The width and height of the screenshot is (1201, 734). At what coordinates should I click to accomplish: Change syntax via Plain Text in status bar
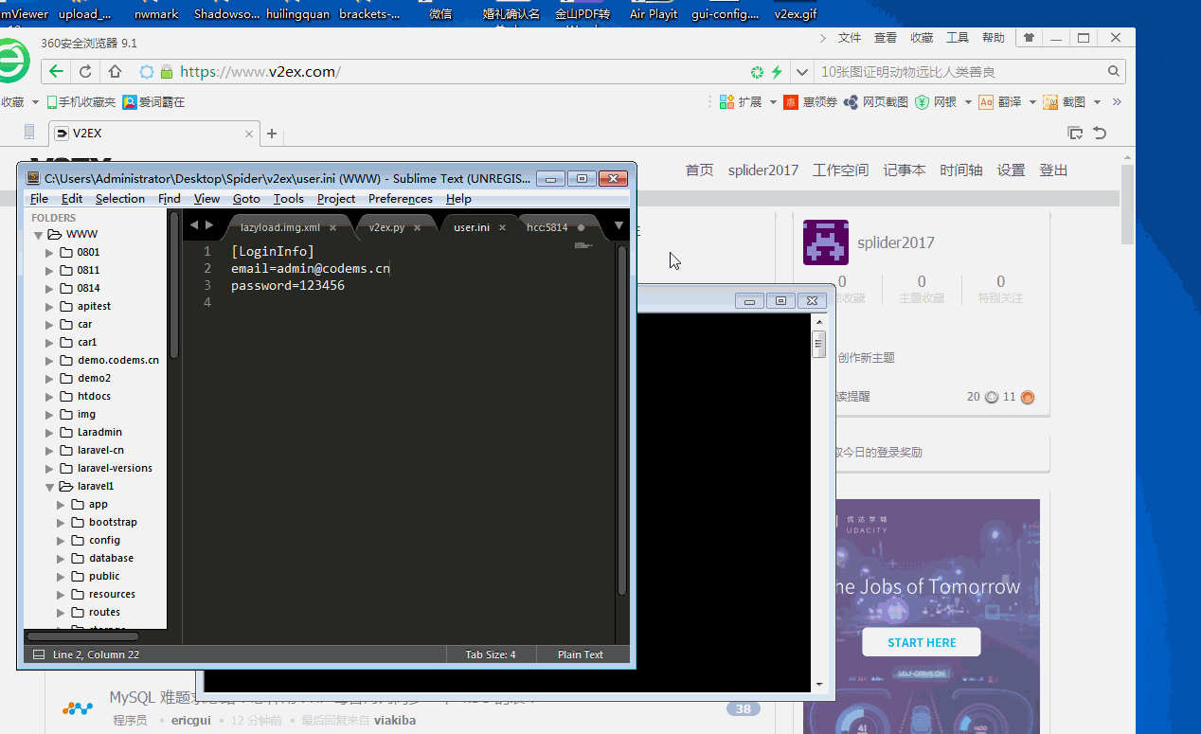(x=581, y=654)
